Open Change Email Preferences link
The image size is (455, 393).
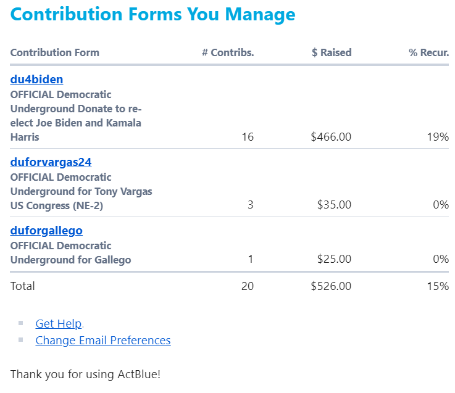[103, 340]
